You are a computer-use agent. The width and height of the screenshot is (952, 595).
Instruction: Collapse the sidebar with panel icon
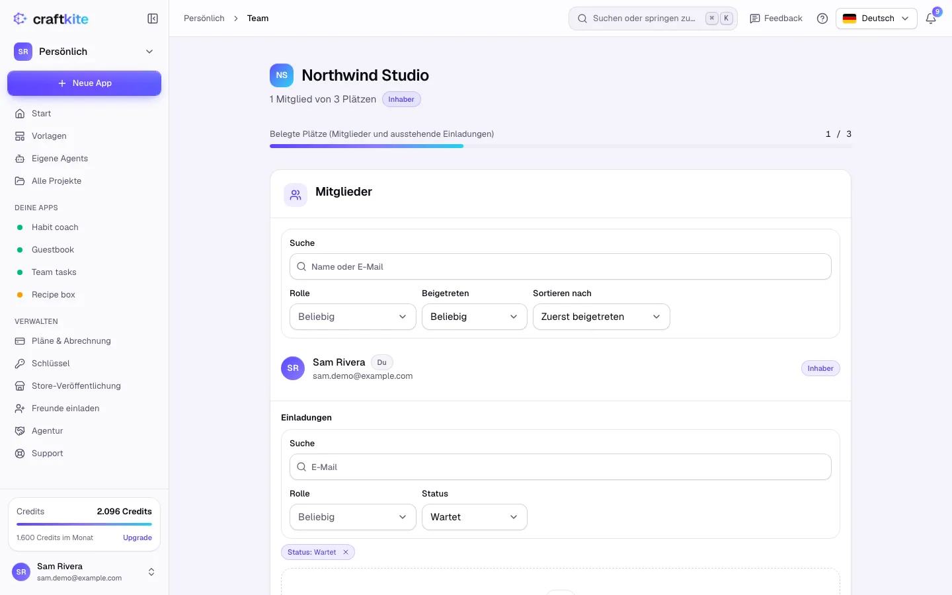[x=153, y=19]
